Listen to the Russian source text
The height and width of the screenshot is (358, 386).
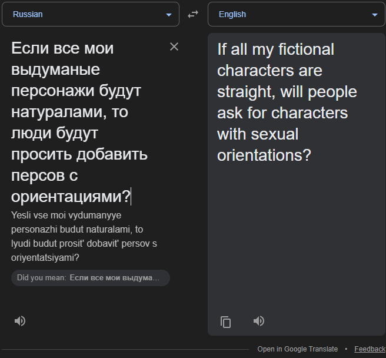coord(20,321)
